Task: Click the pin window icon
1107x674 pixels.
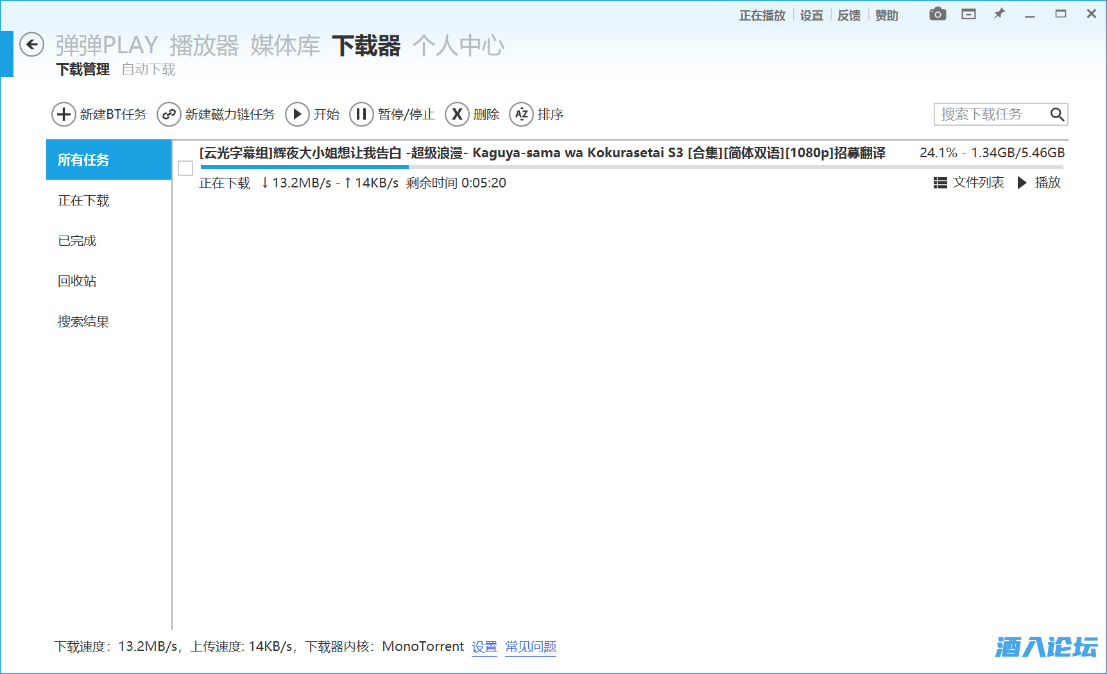Action: (x=999, y=14)
